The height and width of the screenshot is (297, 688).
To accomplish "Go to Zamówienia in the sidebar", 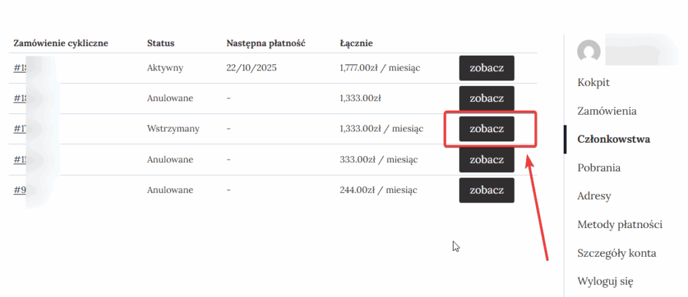I will pos(607,111).
